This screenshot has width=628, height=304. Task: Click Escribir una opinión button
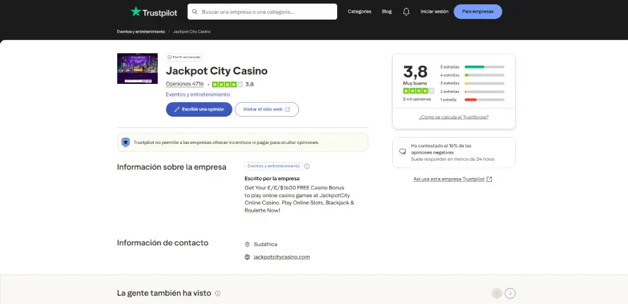(x=199, y=109)
